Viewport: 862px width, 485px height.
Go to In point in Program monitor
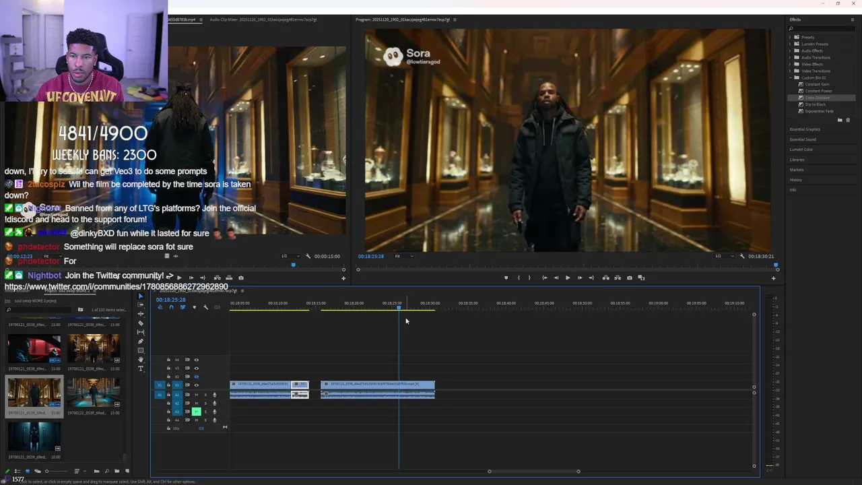[x=544, y=278]
